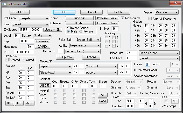Check marking box number 1
Image resolution: width=183 pixels, height=113 pixels.
coord(106,38)
